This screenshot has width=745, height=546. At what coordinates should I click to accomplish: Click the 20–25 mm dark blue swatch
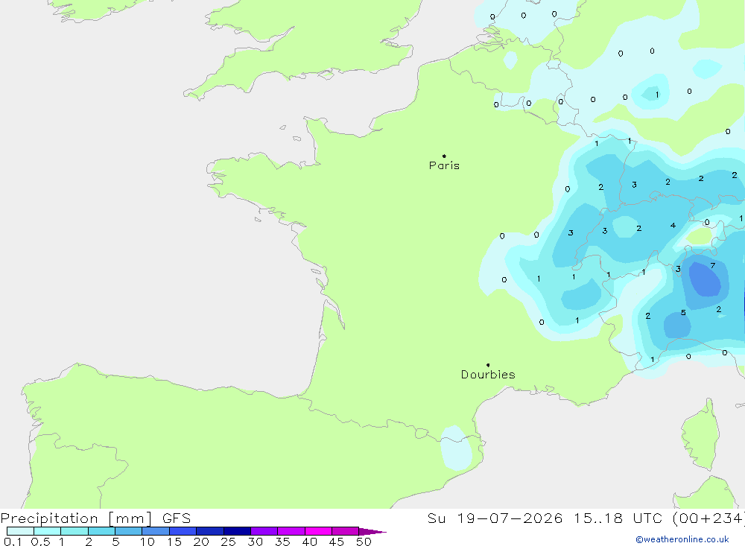[x=209, y=531]
